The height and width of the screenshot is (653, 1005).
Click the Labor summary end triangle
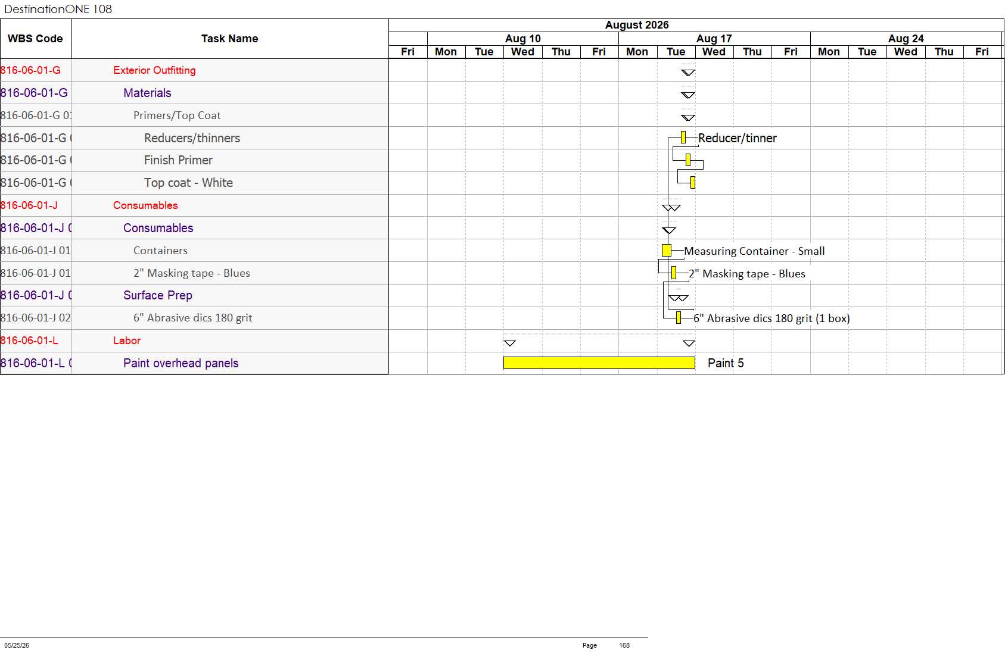(x=689, y=343)
